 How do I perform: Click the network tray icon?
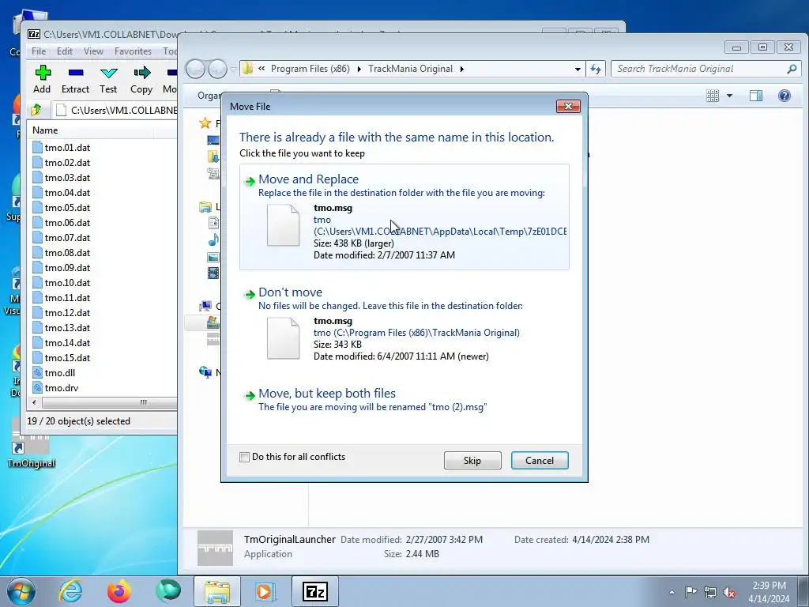pyautogui.click(x=710, y=592)
